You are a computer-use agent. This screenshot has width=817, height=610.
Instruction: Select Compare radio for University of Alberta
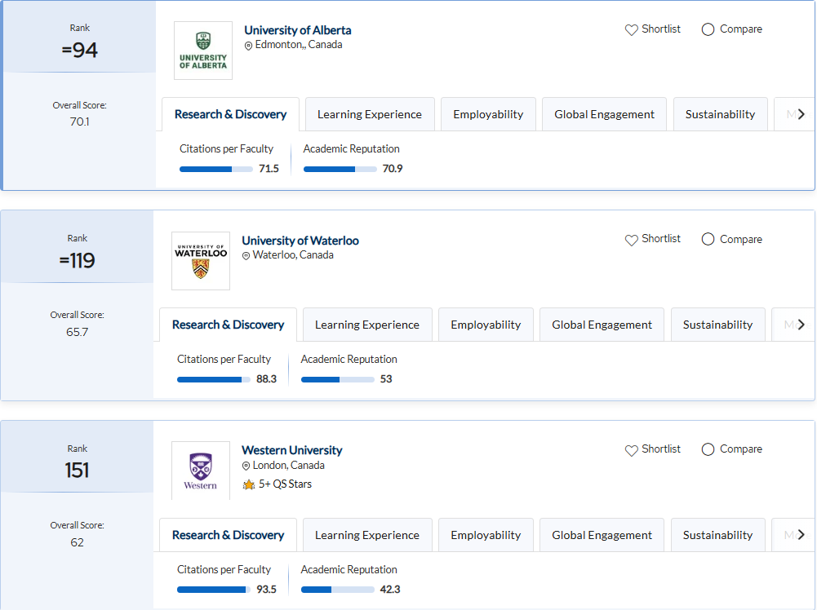(708, 29)
